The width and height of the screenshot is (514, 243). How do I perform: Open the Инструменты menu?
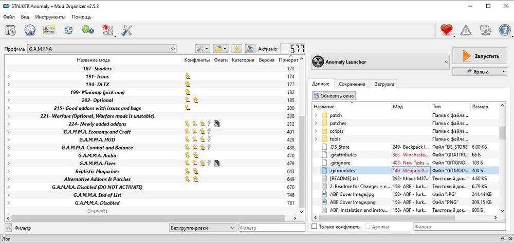click(x=50, y=17)
